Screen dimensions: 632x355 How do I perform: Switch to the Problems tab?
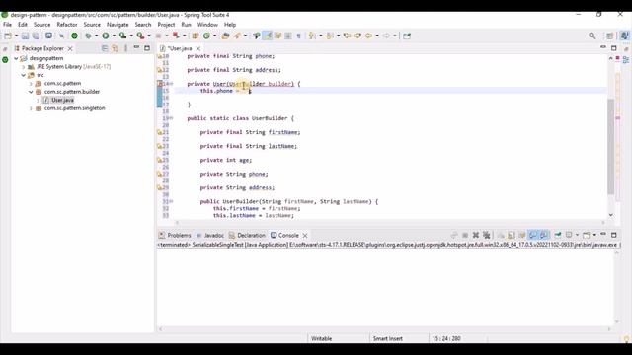175,235
